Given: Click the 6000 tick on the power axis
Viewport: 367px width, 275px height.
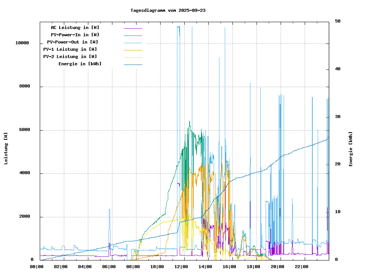Looking at the screenshot, I should (x=24, y=130).
